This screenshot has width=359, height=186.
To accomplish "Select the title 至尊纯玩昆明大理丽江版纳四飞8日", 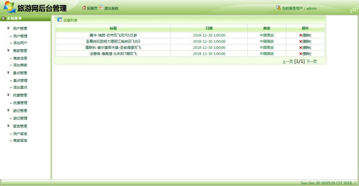I will (x=113, y=41).
